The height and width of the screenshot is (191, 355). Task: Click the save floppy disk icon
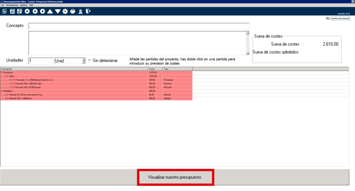pos(12,11)
